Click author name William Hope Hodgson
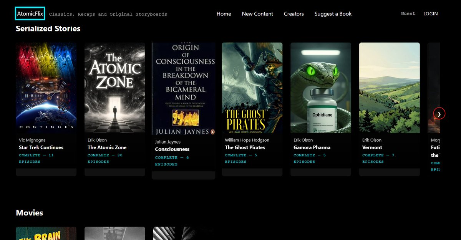461x240 pixels. 247,140
